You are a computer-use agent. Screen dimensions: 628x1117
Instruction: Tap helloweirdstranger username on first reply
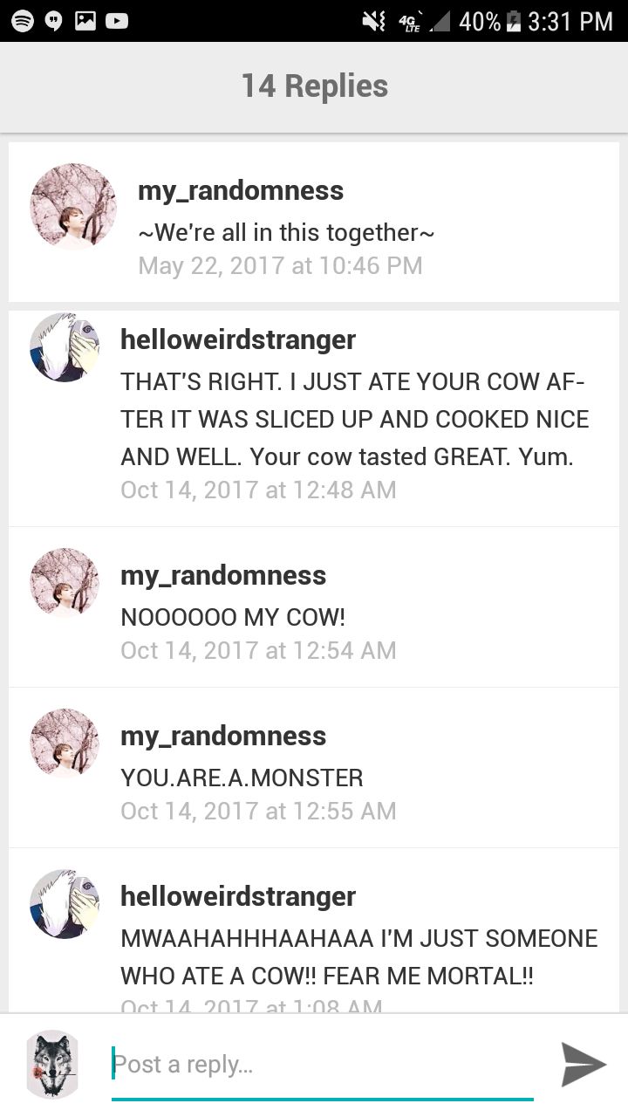238,339
